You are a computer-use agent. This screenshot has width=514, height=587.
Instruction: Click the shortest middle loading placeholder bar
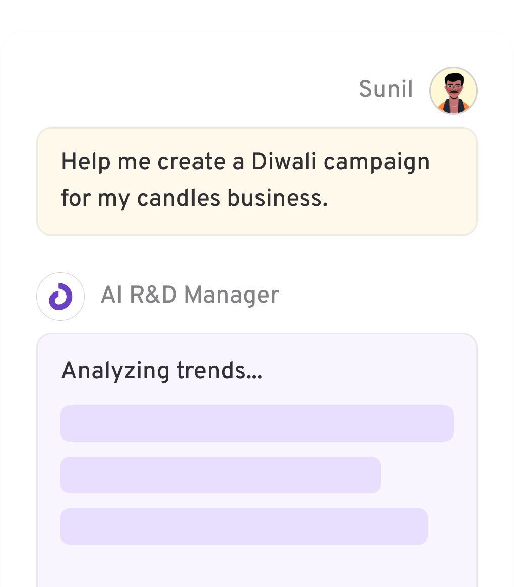point(220,475)
